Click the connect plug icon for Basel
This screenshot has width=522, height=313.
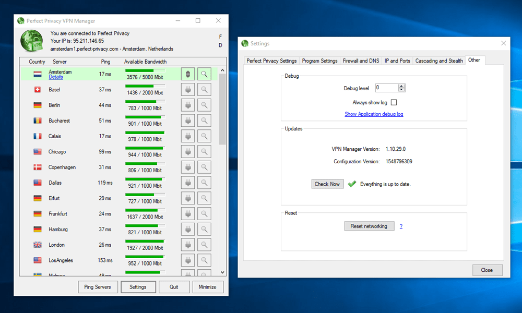click(188, 90)
